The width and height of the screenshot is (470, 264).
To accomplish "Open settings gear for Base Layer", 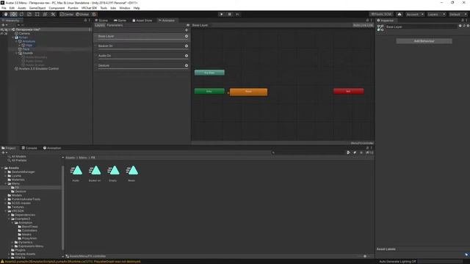I will point(187,36).
